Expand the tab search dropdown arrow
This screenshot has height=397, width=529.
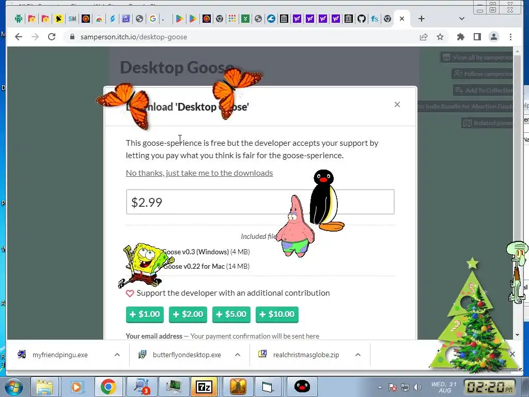pyautogui.click(x=462, y=19)
